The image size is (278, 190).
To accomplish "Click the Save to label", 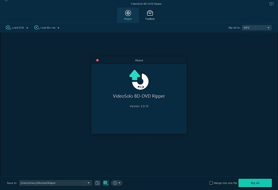I will tap(12, 183).
